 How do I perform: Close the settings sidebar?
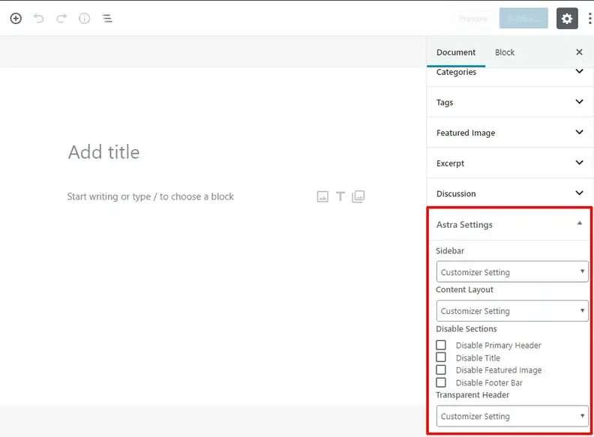pos(579,52)
